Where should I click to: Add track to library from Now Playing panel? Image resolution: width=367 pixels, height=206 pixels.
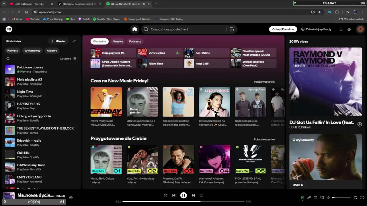360,124
